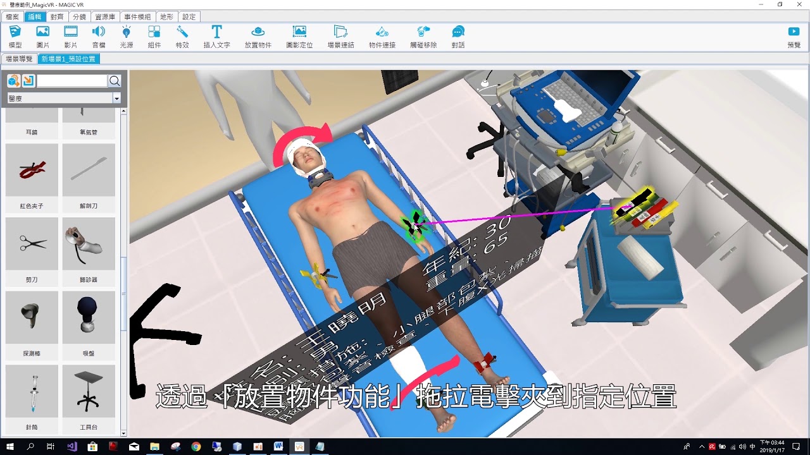
Task: Open the 資源庫 resource library tab
Action: coord(105,16)
